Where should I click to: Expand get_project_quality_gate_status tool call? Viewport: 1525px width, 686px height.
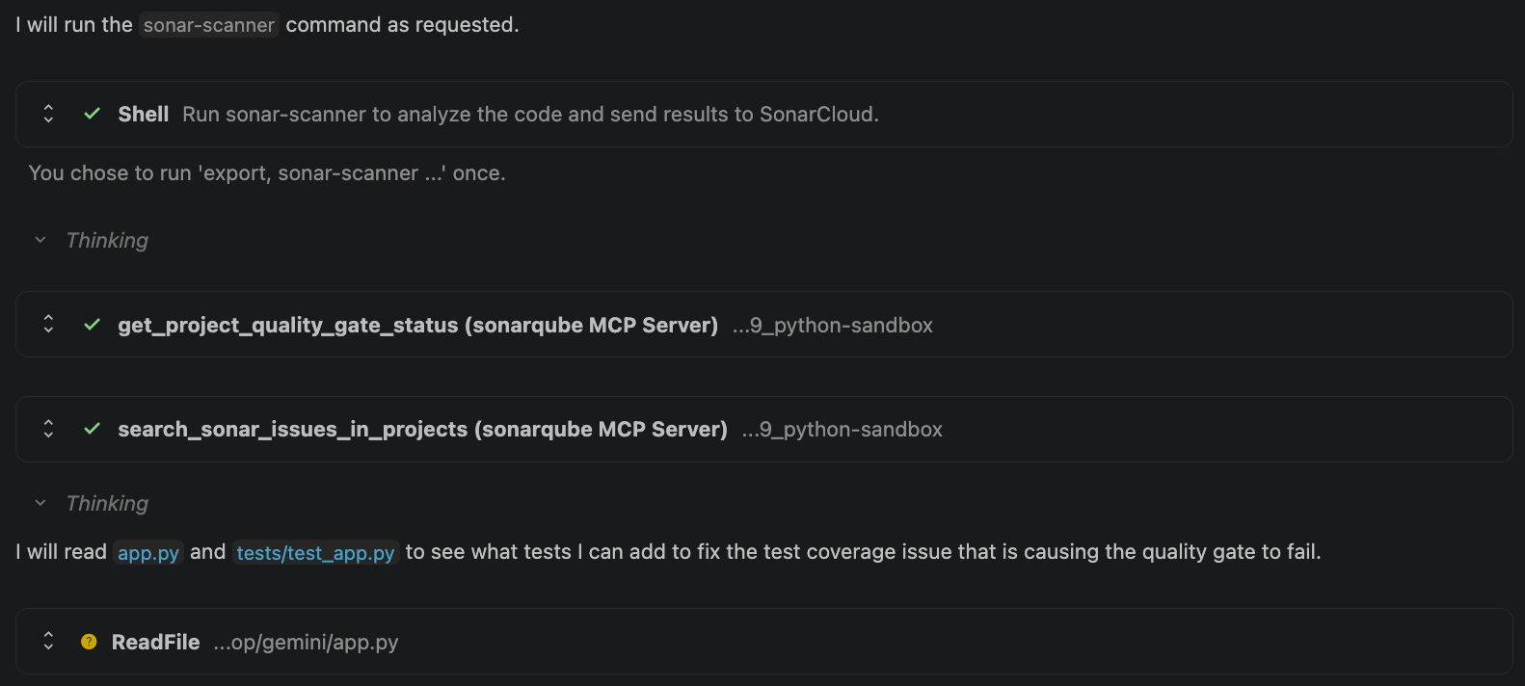tap(48, 325)
